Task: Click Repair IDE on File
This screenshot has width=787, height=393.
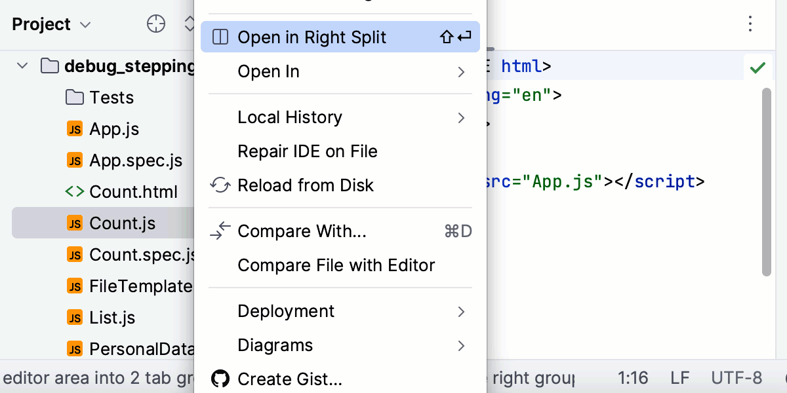Action: tap(307, 151)
